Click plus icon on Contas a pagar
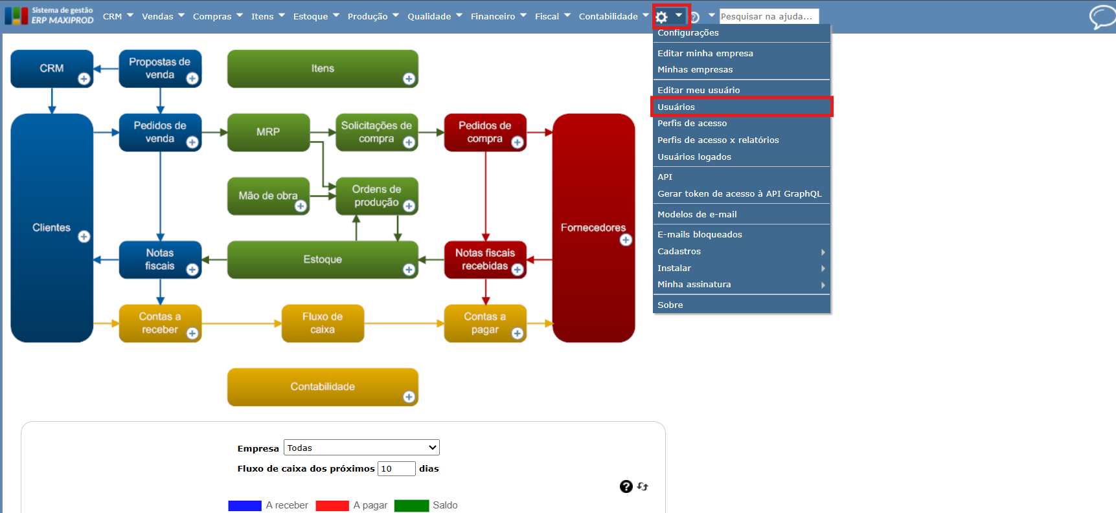The width and height of the screenshot is (1116, 513). [517, 333]
